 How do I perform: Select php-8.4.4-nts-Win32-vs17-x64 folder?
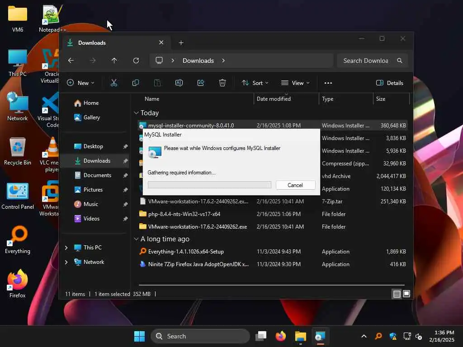pos(273,214)
